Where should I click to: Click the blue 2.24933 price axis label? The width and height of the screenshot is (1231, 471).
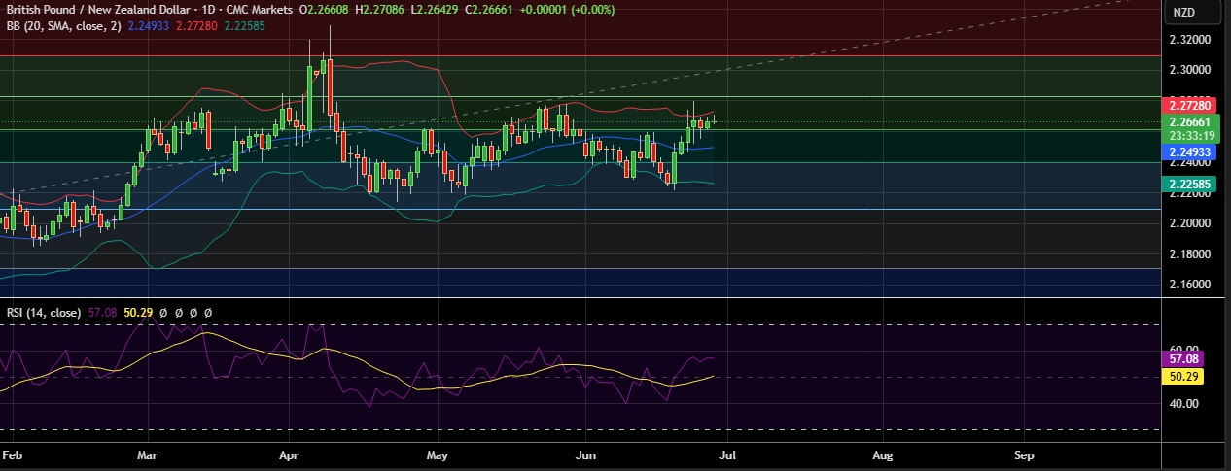point(1188,152)
